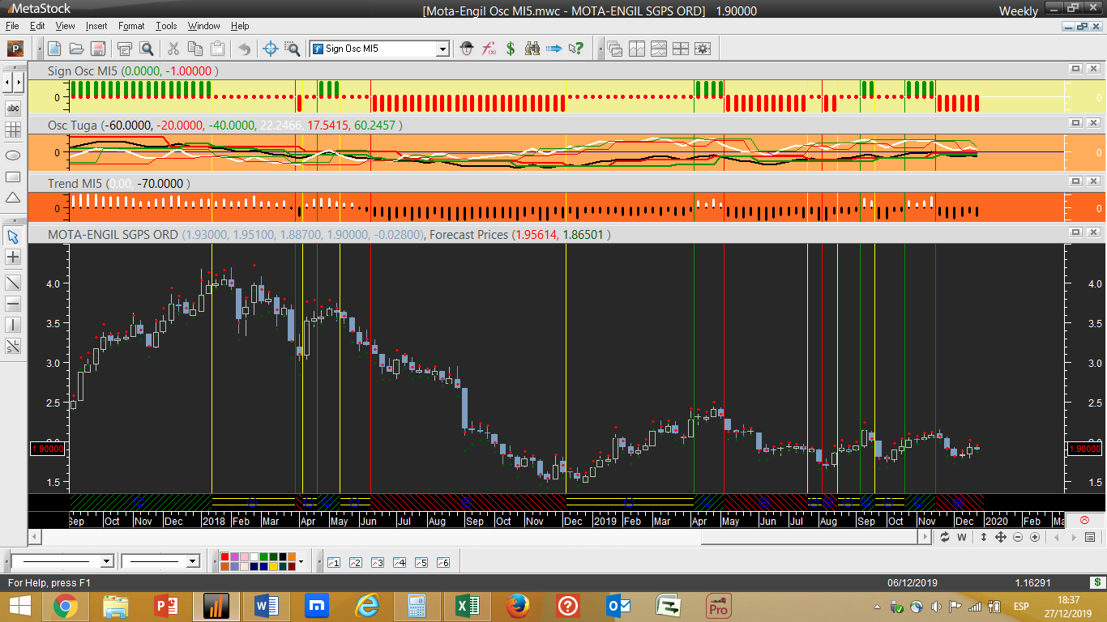This screenshot has width=1107, height=622.
Task: Open the Indicator Builder f(x) icon
Action: click(x=489, y=49)
